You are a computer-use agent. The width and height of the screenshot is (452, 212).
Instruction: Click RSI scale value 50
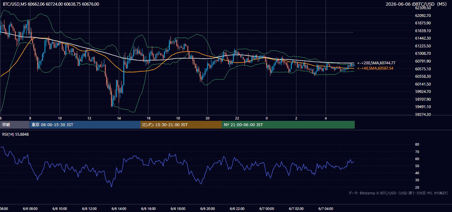417,166
